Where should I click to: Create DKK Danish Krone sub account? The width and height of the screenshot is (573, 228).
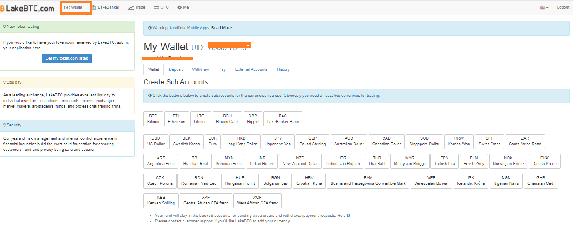tap(544, 161)
